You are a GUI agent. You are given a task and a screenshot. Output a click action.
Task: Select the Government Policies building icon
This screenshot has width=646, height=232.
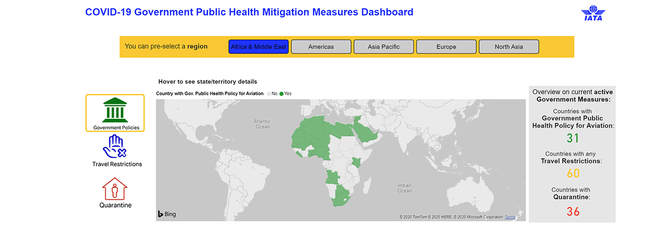(x=115, y=110)
